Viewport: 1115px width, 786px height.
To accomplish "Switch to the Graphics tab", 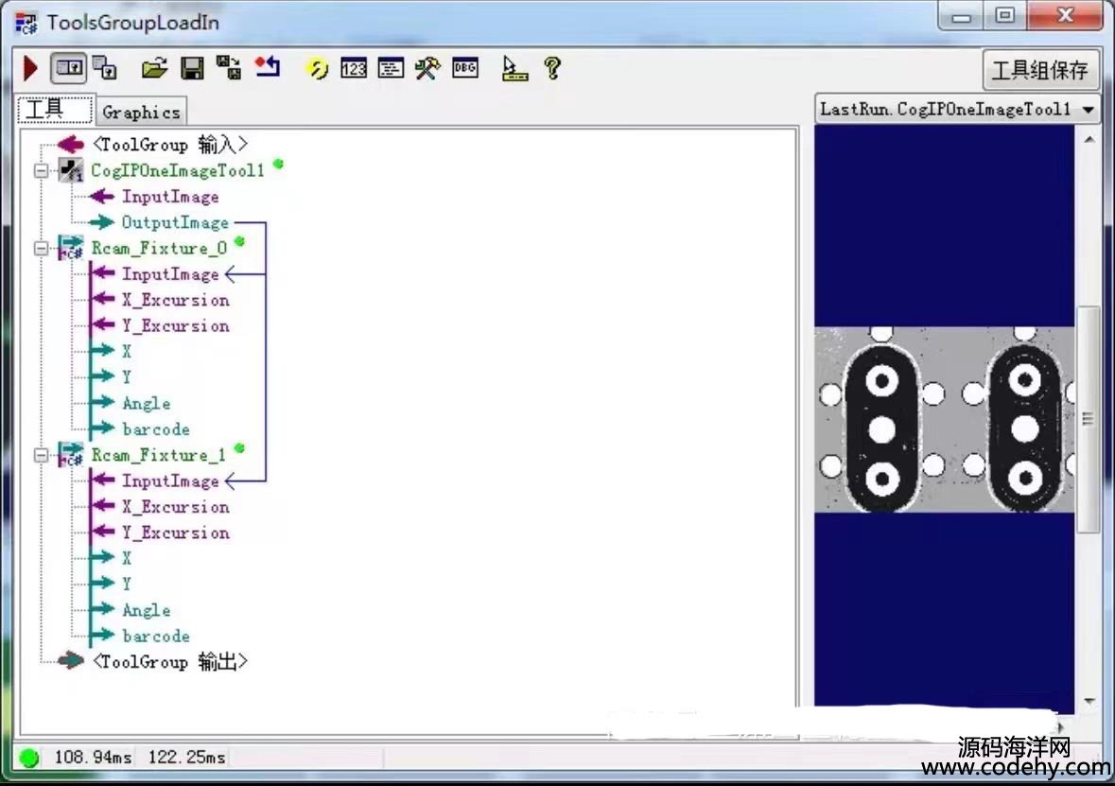I will coord(141,112).
